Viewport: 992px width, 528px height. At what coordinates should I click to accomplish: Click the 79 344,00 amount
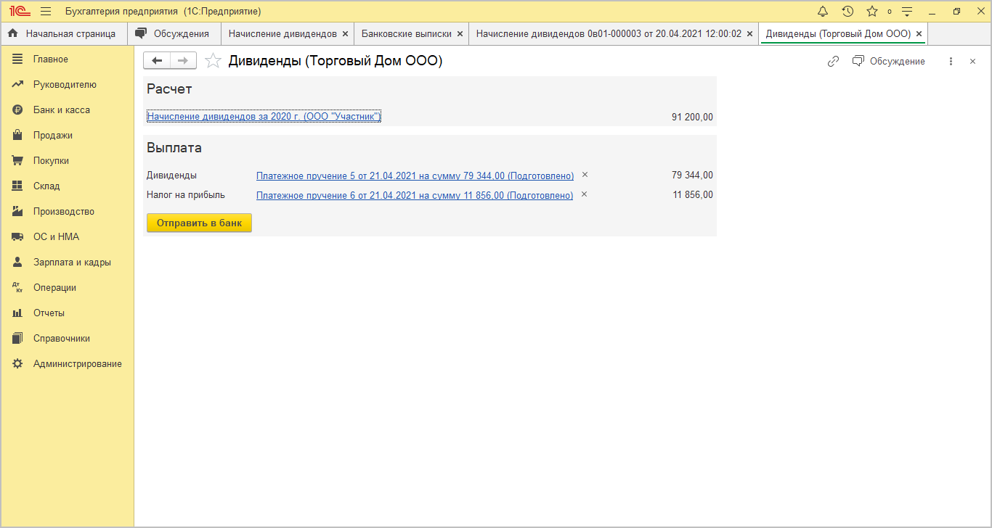click(692, 176)
